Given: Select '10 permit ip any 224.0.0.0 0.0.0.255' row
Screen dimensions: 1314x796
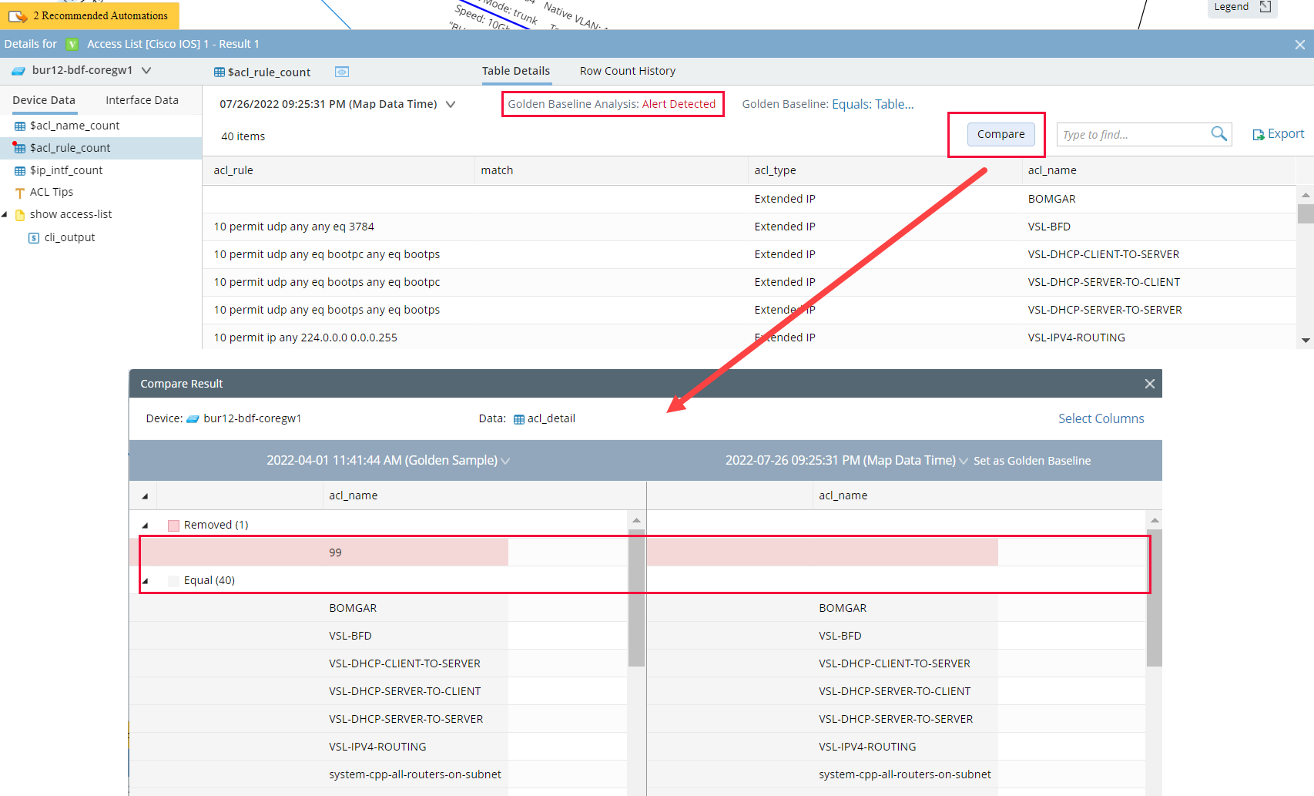Looking at the screenshot, I should (x=749, y=338).
